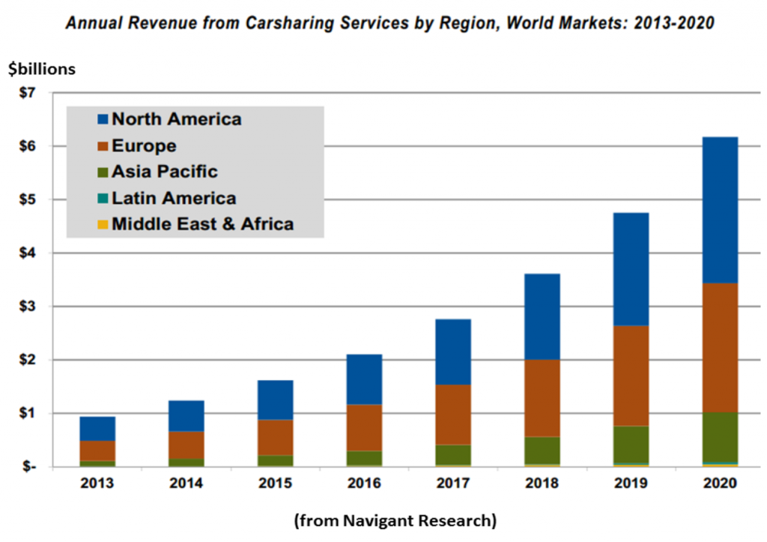Select the 2013 x-axis year label
This screenshot has width=767, height=542.
point(97,484)
